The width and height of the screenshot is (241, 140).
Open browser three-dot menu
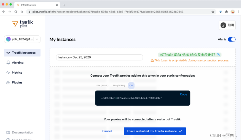(x=239, y=12)
